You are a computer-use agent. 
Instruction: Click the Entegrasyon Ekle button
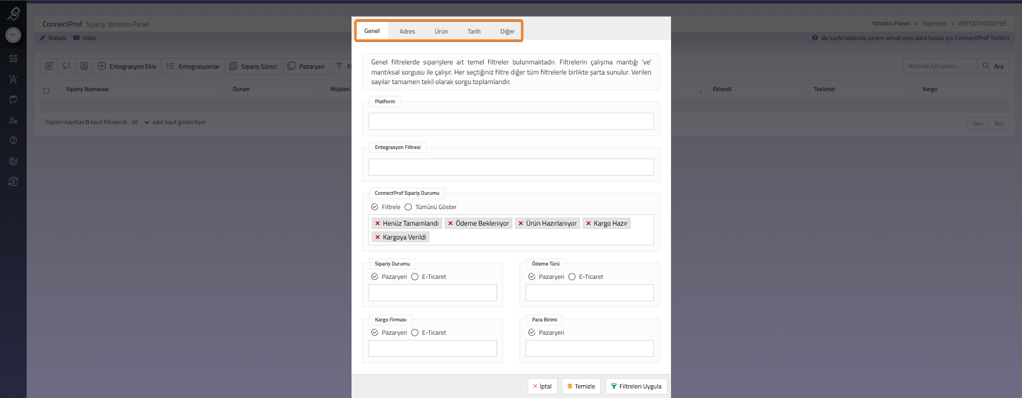(127, 66)
